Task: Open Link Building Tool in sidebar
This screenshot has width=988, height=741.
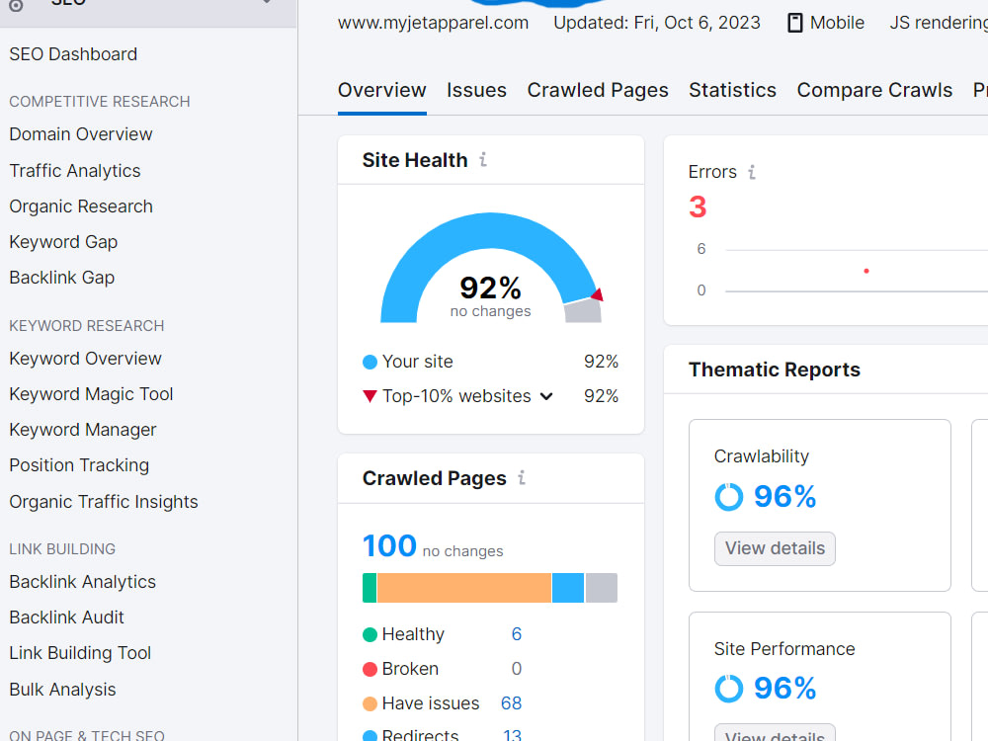Action: tap(80, 653)
